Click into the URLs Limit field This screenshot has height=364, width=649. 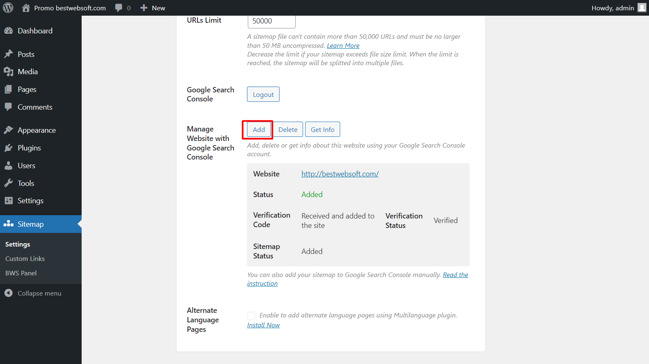click(272, 21)
